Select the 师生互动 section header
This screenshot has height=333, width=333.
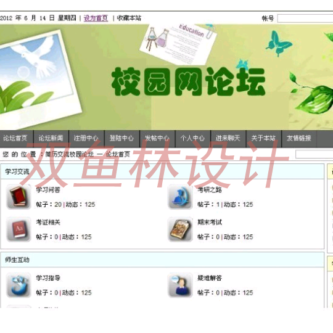[x=162, y=260]
